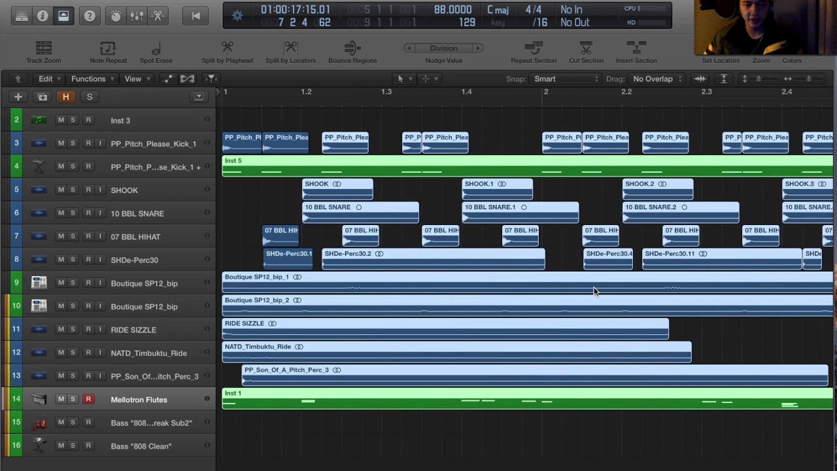Open Quick Help question mark button

[90, 16]
